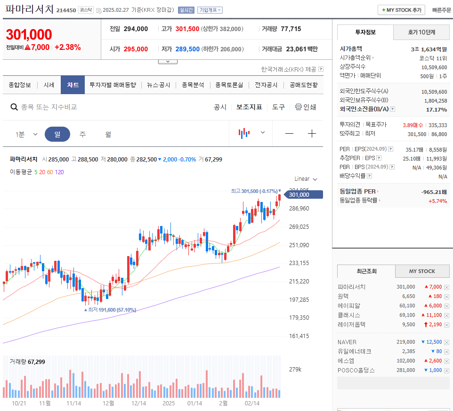
Task: Open the 공시 disclosure overlay menu
Action: (220, 107)
